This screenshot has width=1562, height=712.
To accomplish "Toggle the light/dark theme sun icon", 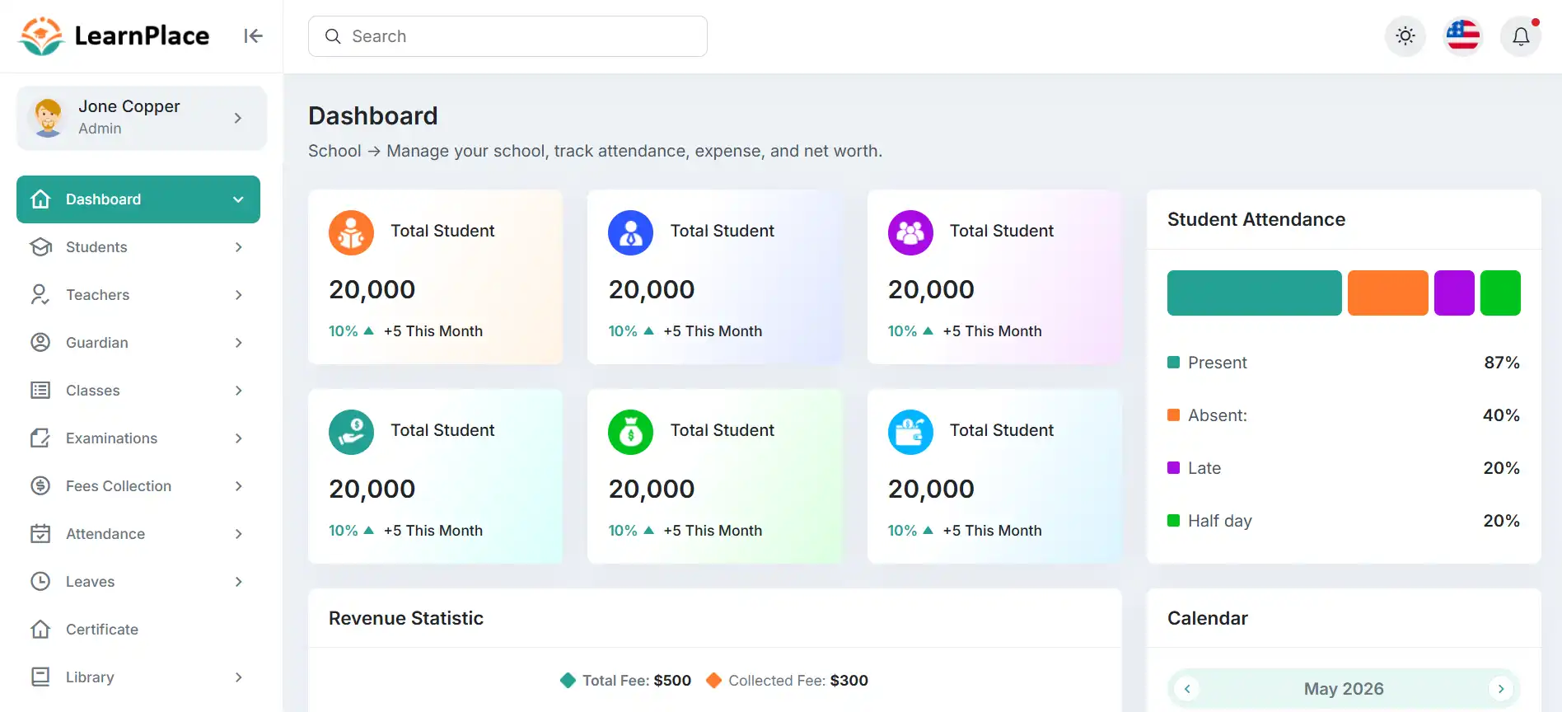I will (x=1405, y=36).
